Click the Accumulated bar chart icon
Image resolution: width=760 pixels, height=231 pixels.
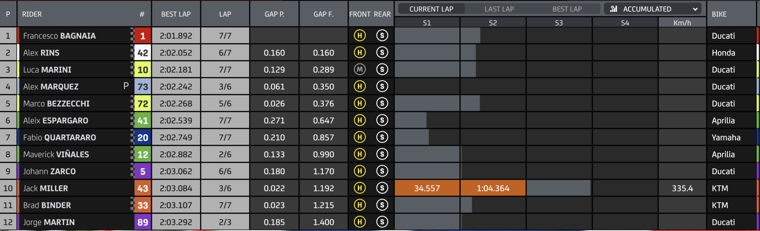coord(614,9)
